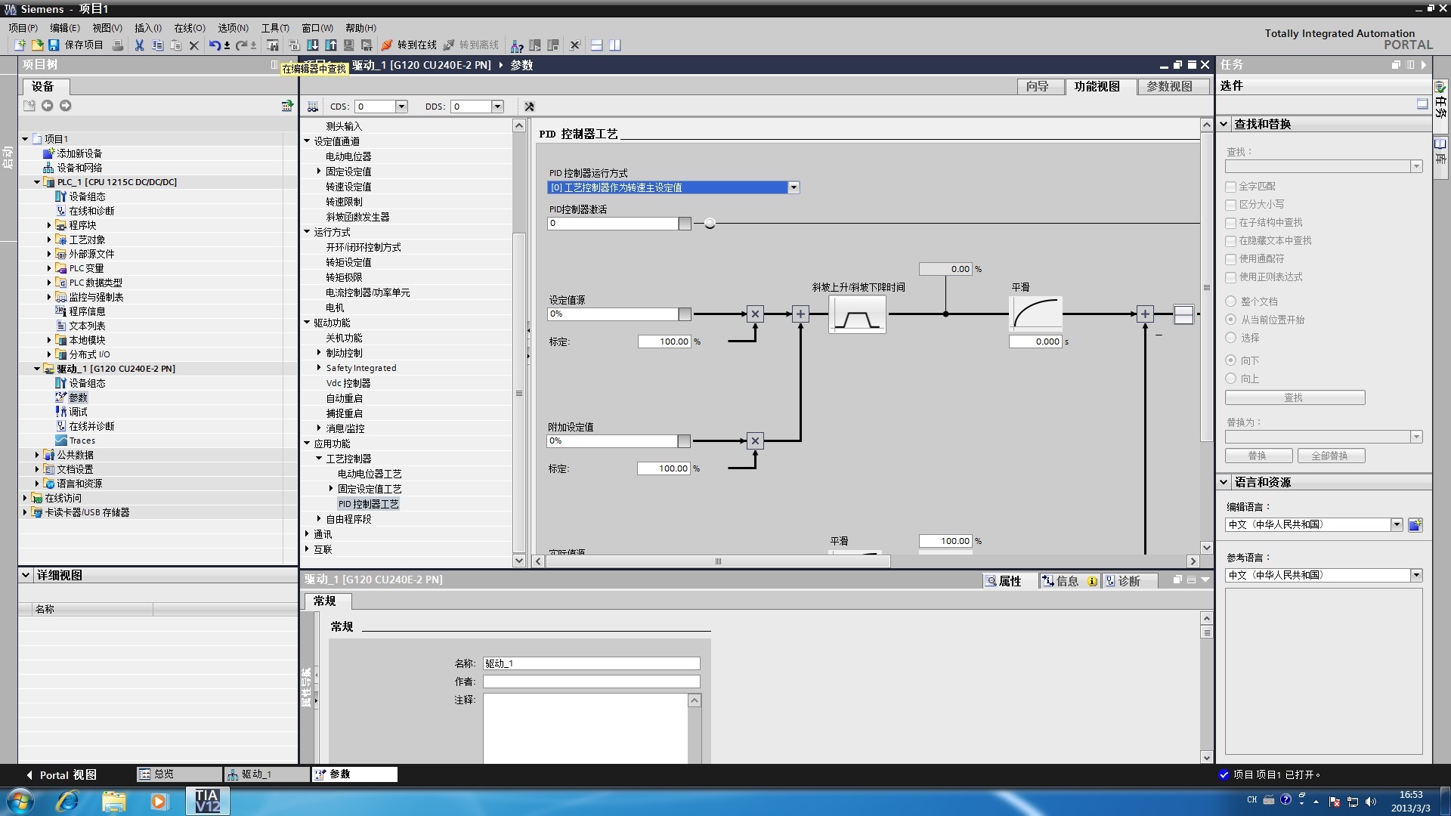Enable the 全字匹配 checkbox
This screenshot has height=816, width=1451.
[1230, 187]
